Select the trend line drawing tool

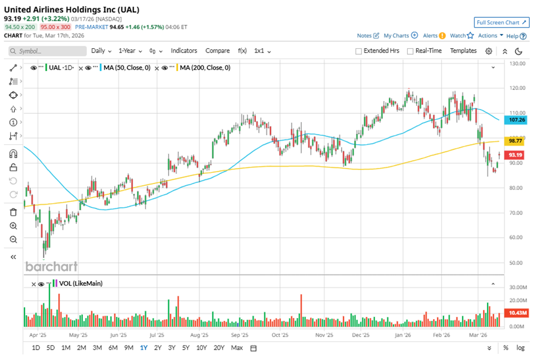pyautogui.click(x=13, y=68)
